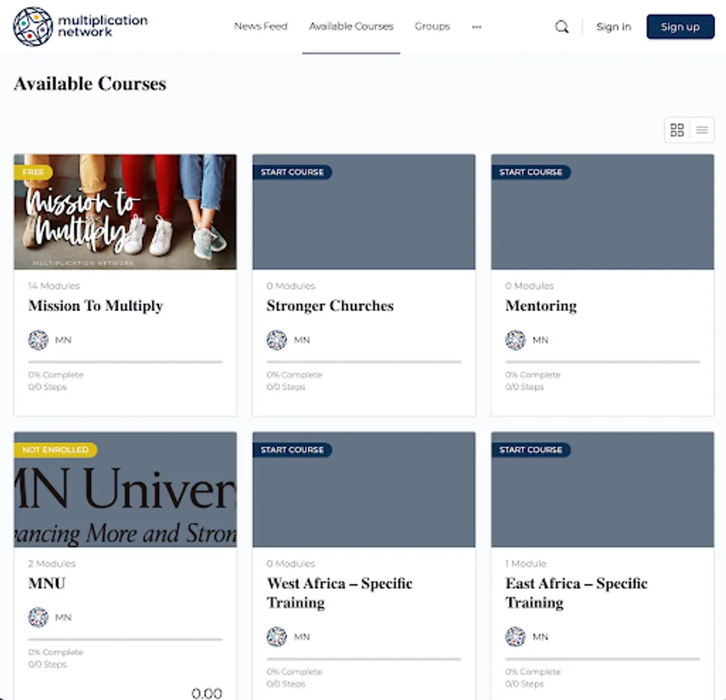
Task: Open East Africa – Specific Training title
Action: click(x=577, y=593)
